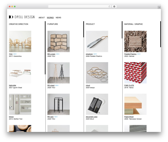This screenshot has height=142, width=168.
Task: Click the Furniture column scrollbar
Action: [x=84, y=29]
